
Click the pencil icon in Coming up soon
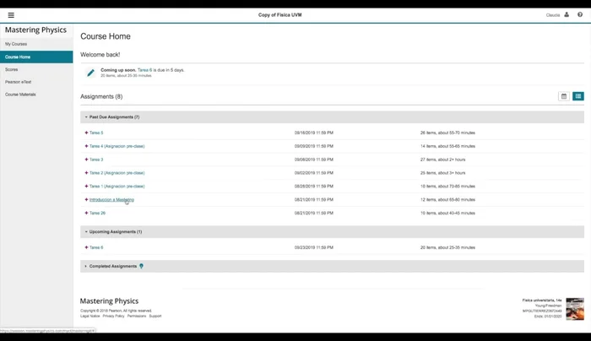[x=90, y=73]
